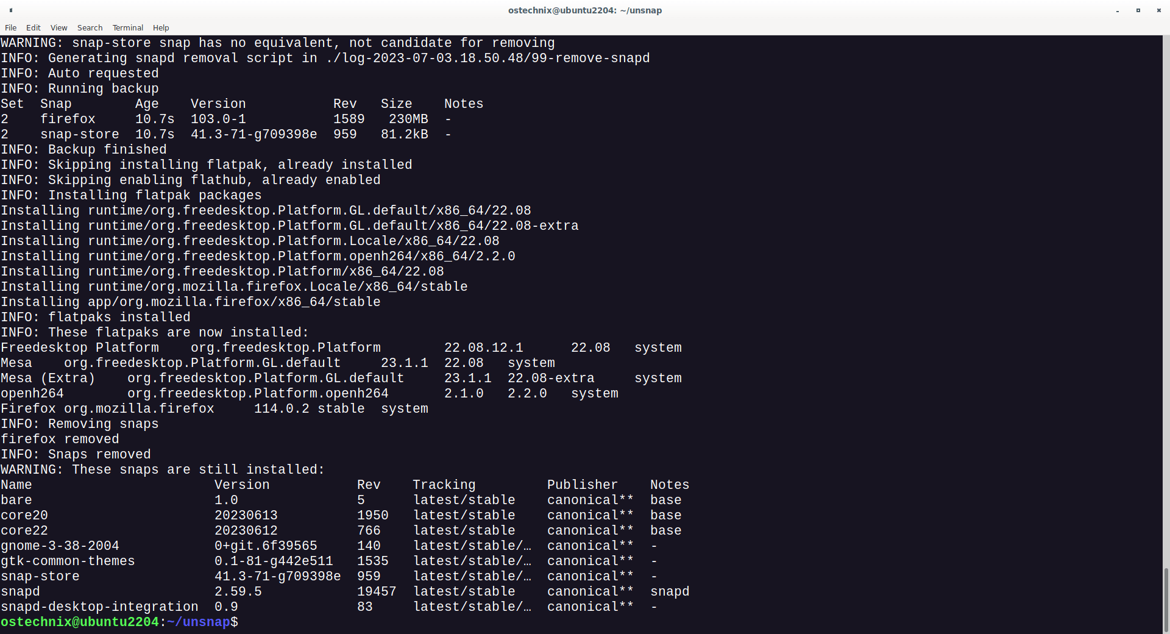The width and height of the screenshot is (1170, 634).
Task: Click the terminal vertical scrollbar thumb
Action: click(x=1166, y=600)
